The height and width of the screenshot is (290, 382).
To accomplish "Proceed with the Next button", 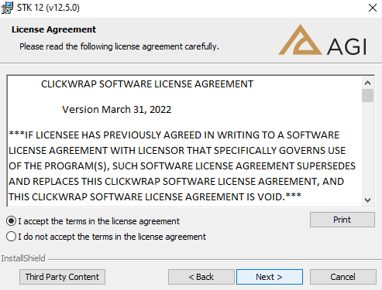I will point(270,277).
